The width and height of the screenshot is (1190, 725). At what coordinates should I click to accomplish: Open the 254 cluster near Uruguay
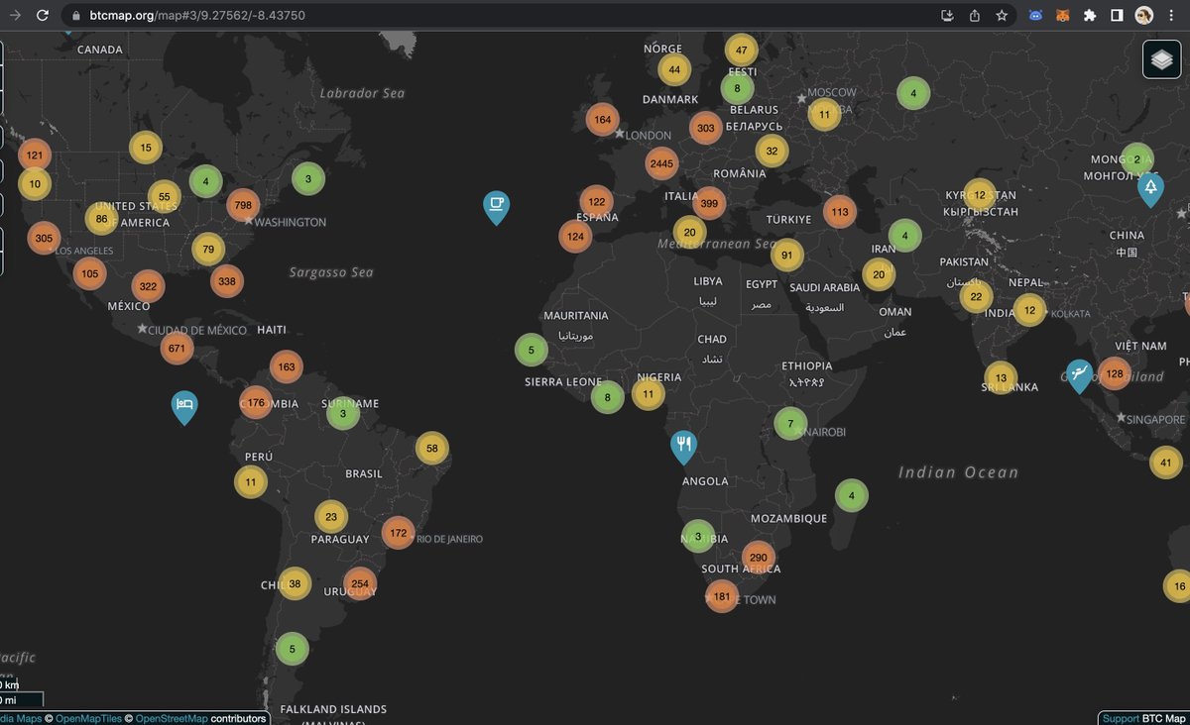point(360,583)
